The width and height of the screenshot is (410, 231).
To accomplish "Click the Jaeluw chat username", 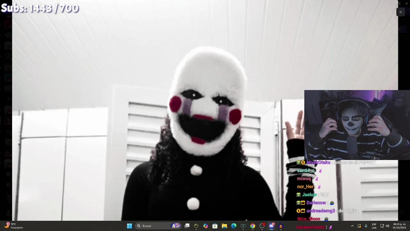I will pos(309,194).
